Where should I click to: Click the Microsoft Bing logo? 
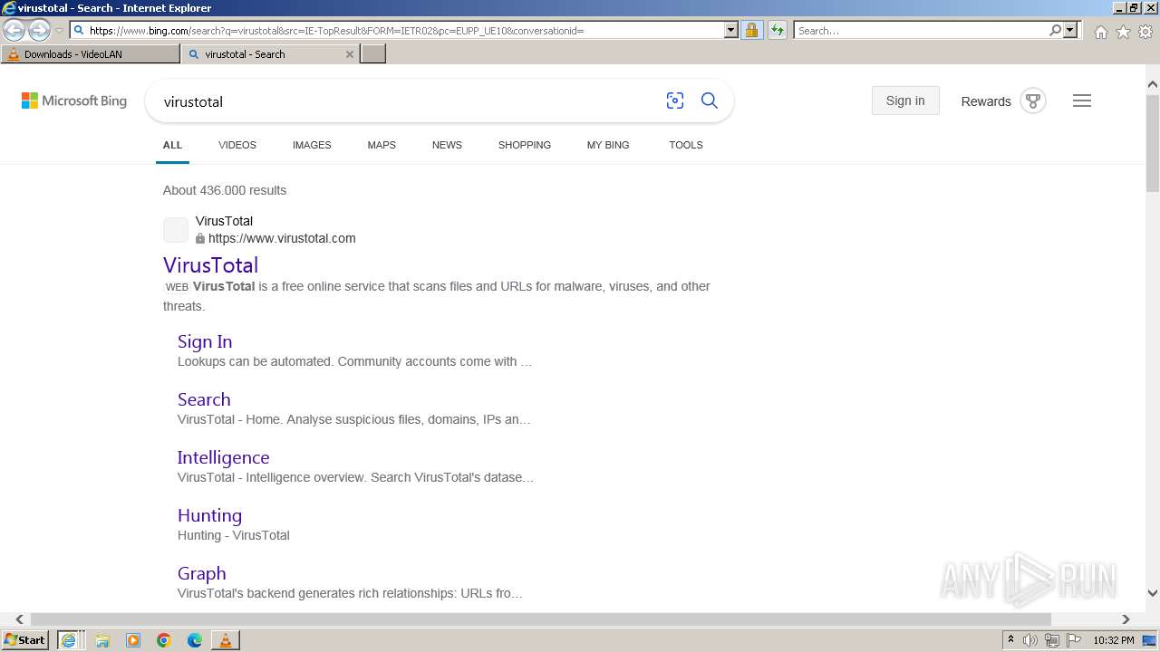click(74, 101)
